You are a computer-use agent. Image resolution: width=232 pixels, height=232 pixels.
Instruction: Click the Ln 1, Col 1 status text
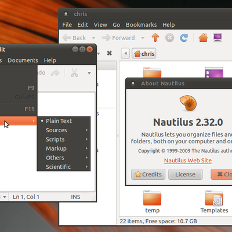[x=26, y=197]
